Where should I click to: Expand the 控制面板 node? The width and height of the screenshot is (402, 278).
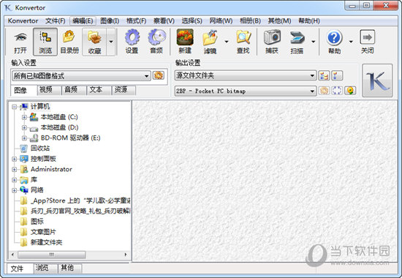15,159
